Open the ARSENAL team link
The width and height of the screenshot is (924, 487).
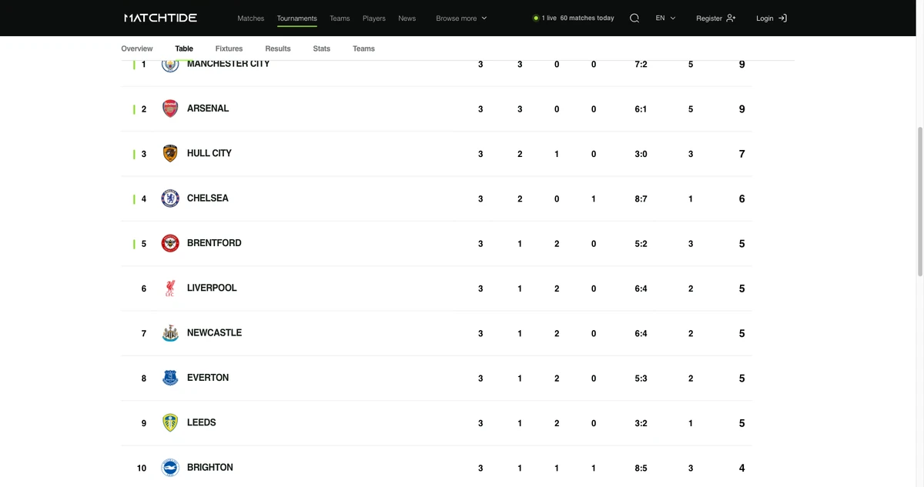pos(208,108)
